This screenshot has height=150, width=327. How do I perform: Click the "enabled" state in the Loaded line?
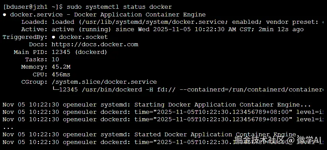coord(247,22)
